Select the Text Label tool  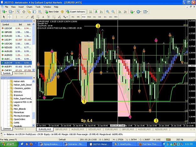(x=49, y=17)
